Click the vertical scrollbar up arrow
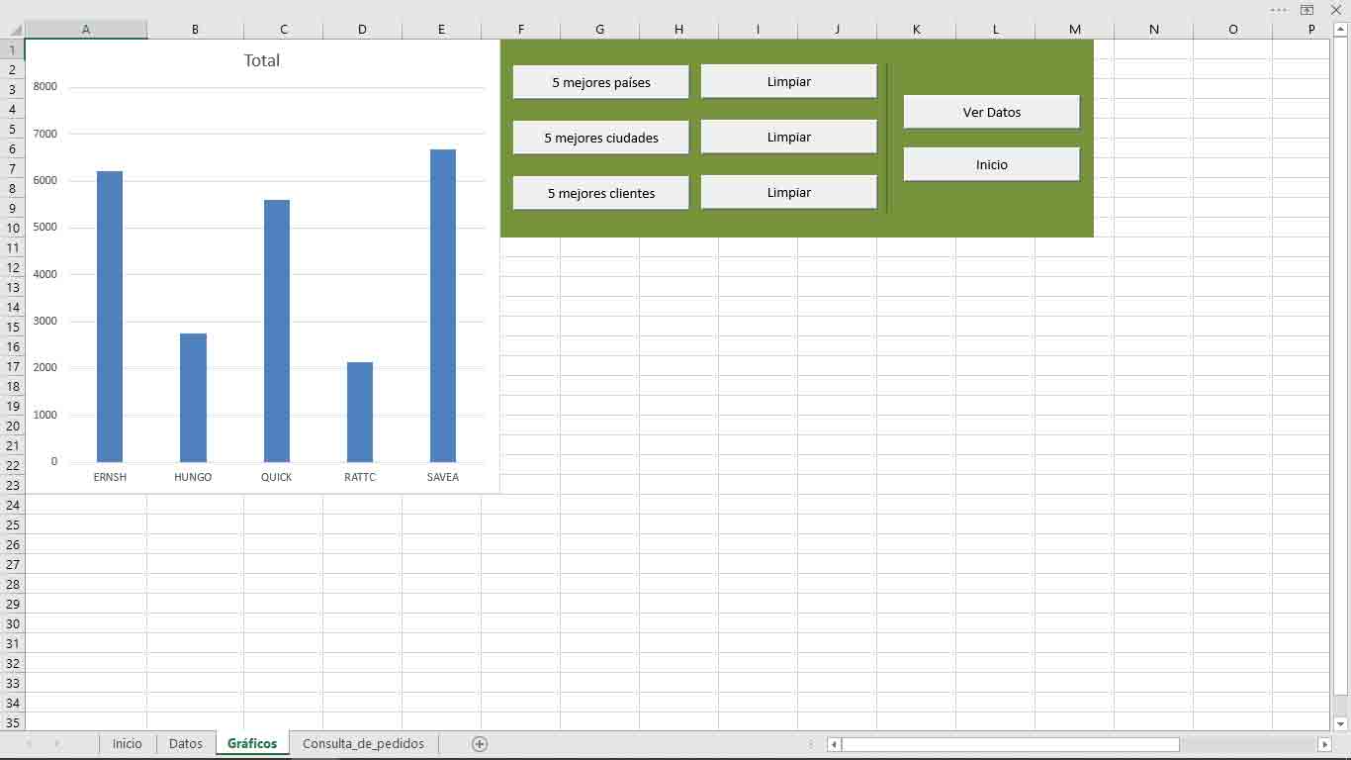Screen dimensions: 1351x760 pyautogui.click(x=1341, y=30)
